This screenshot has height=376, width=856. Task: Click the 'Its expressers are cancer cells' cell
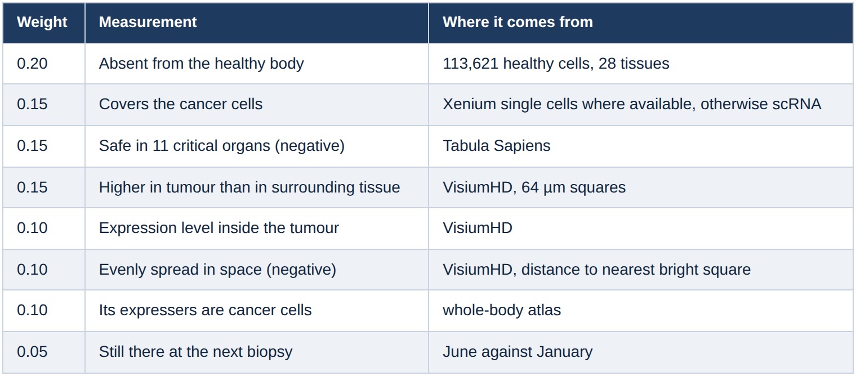pos(257,311)
